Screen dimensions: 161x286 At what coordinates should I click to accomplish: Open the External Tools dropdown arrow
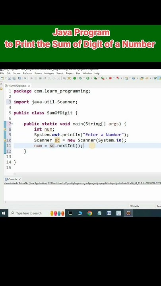[107, 78]
